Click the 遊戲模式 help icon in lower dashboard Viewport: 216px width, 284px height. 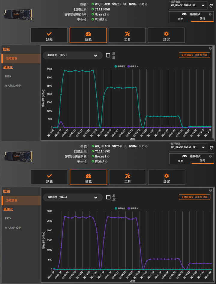click(210, 156)
